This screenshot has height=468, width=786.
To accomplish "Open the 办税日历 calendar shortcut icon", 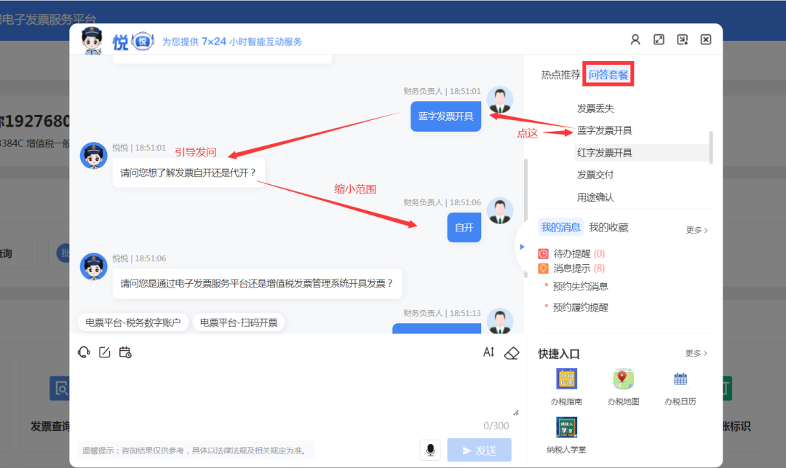I will pyautogui.click(x=680, y=379).
